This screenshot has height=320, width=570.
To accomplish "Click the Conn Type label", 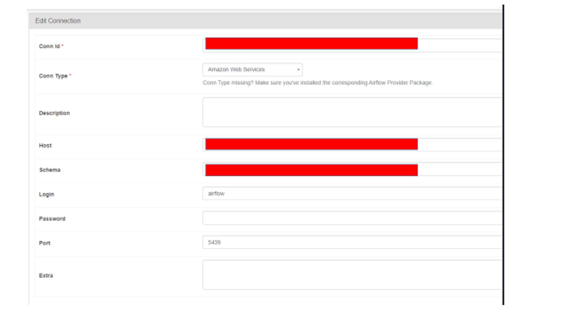I will point(53,76).
